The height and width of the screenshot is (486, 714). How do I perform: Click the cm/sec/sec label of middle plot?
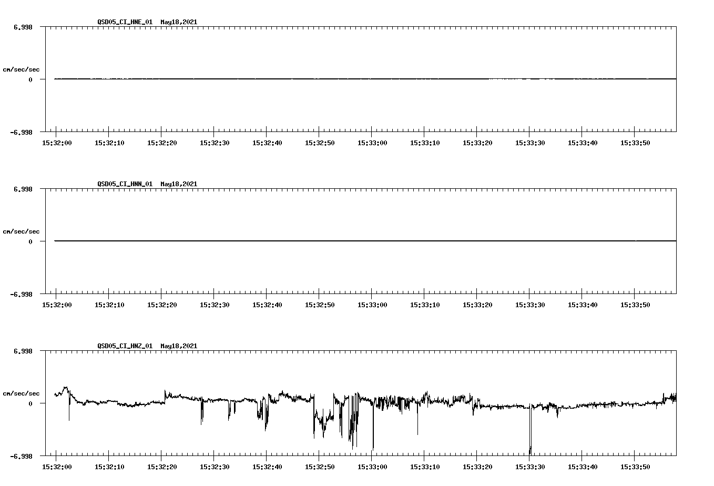tap(22, 231)
